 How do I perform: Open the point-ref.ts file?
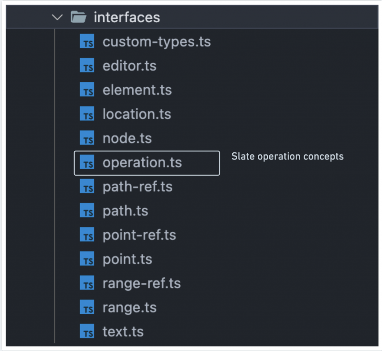tap(139, 235)
